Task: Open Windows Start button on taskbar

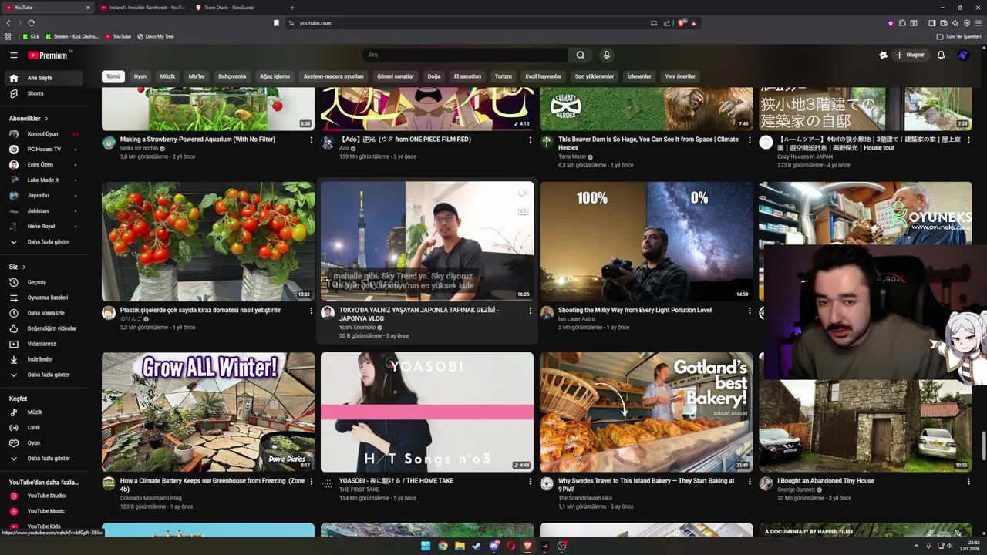Action: [426, 546]
